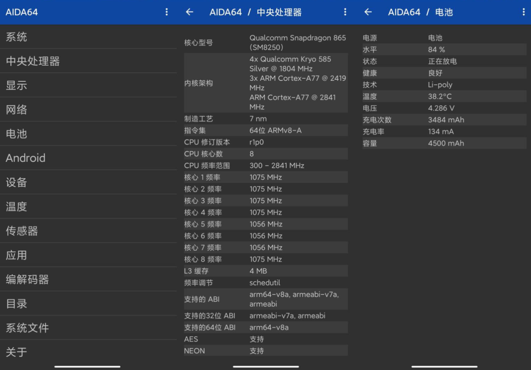Select the 64位 ARMv8-A value
Image resolution: width=531 pixels, height=370 pixels.
point(275,131)
